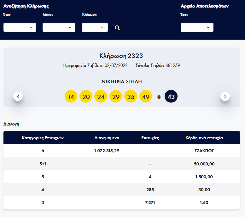Go to next draw with right arrow
The height and width of the screenshot is (217, 245).
(x=225, y=97)
